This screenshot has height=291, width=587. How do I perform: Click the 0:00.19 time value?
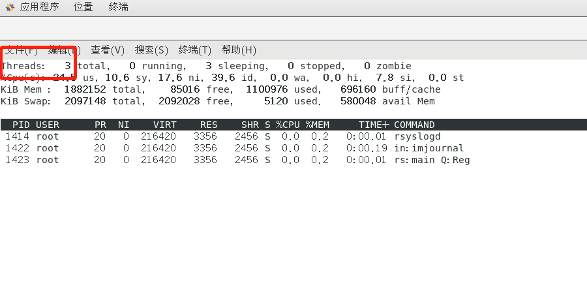click(367, 148)
